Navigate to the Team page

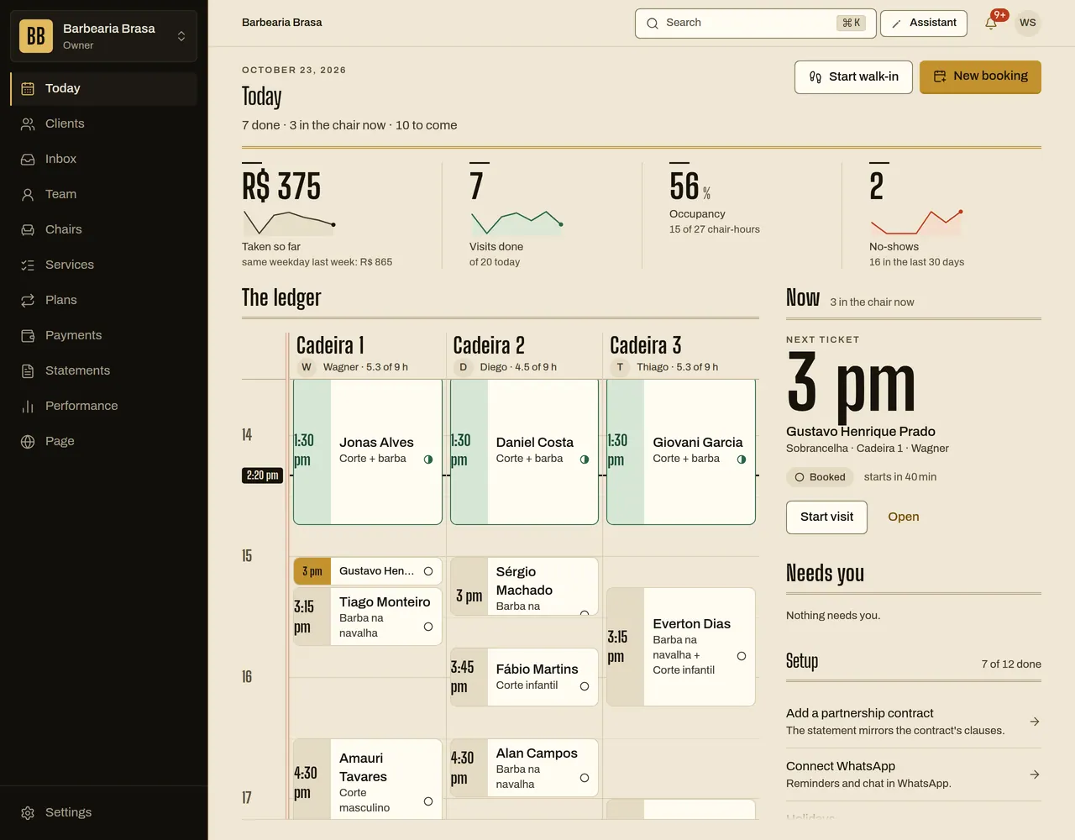[x=104, y=194]
